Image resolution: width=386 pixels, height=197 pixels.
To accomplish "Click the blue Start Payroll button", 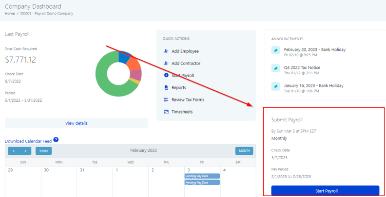I will [325, 191].
